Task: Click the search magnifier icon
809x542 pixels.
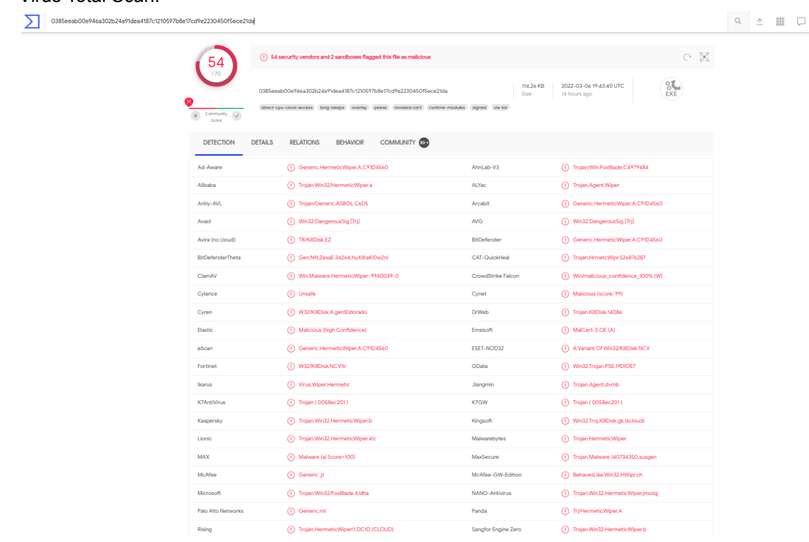Action: pyautogui.click(x=738, y=21)
